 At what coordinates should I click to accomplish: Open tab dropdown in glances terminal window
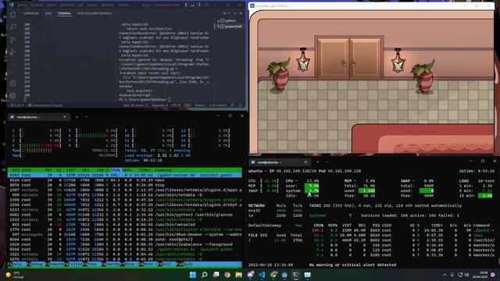pyautogui.click(x=327, y=162)
